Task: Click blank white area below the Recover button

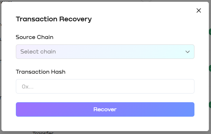Action: [x=105, y=124]
